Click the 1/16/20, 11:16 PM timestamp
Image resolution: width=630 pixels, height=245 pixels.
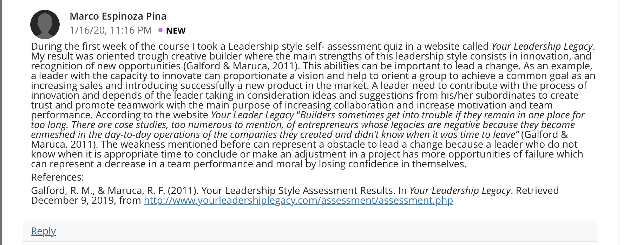(x=111, y=30)
